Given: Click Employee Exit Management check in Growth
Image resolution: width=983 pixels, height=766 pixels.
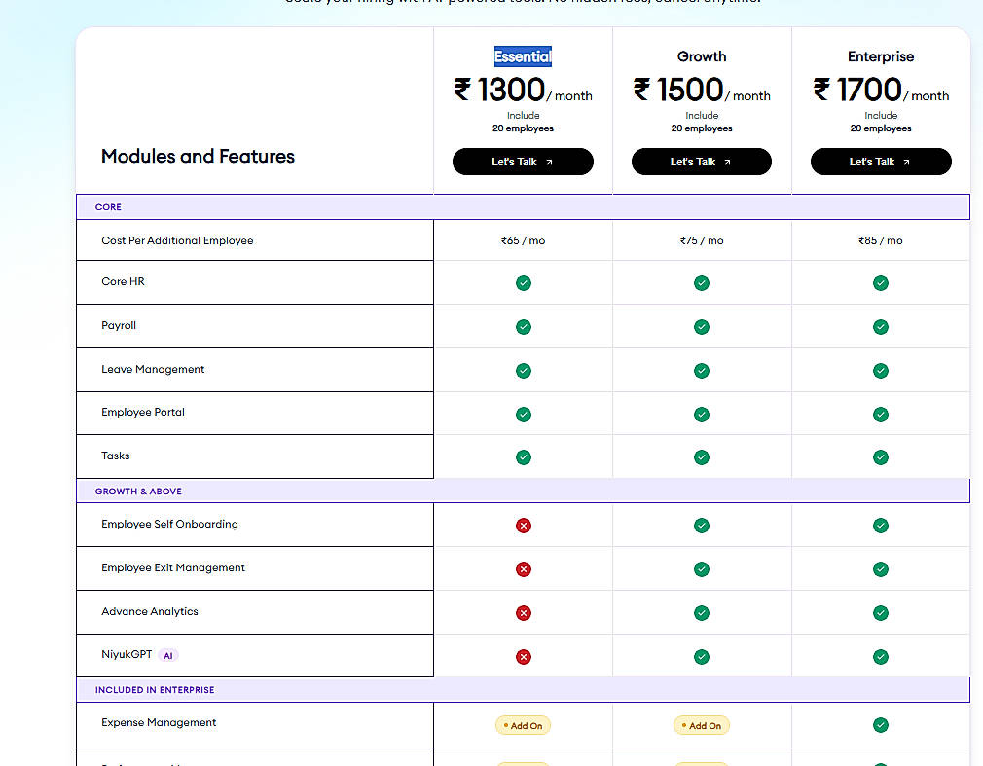Looking at the screenshot, I should coord(702,569).
